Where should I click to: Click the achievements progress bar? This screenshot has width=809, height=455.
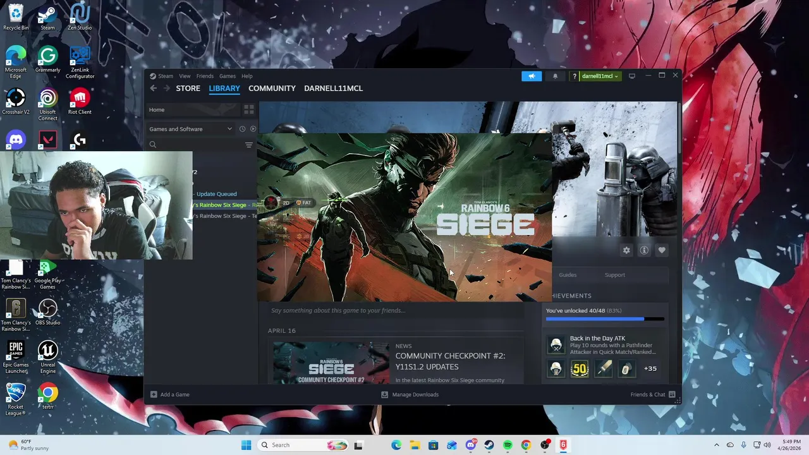[605, 319]
